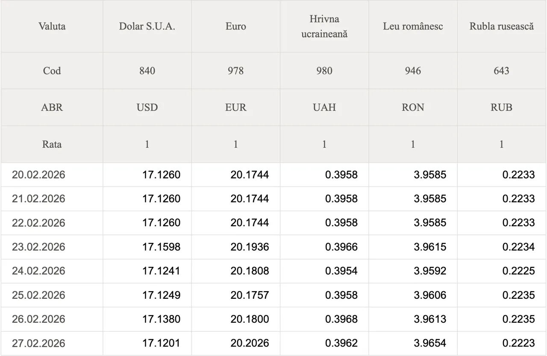Viewport: 547px width, 356px height.
Task: Click the Leu românesc column header
Action: click(x=413, y=26)
